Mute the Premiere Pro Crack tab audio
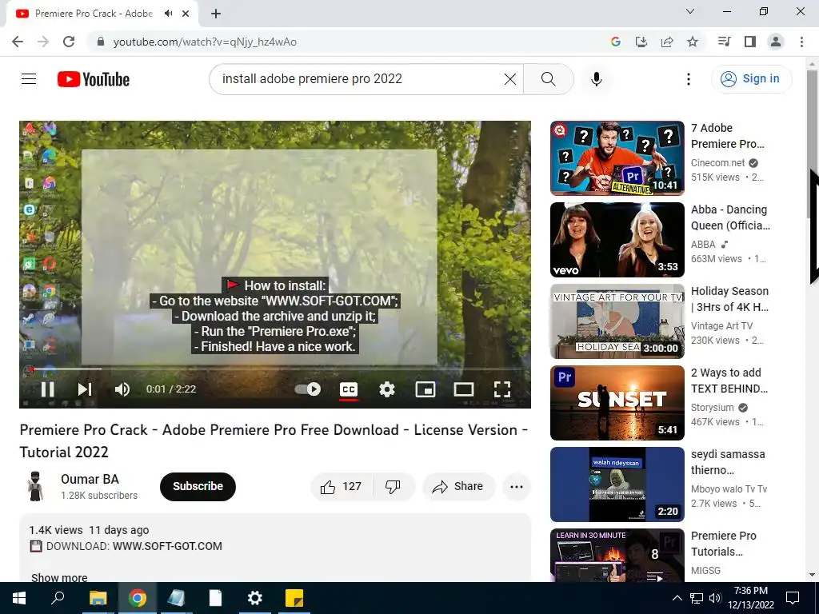Image resolution: width=819 pixels, height=614 pixels. (x=168, y=14)
